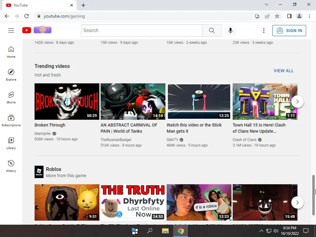Open YouTube settings three-dot menu
316x237 pixels.
[x=264, y=31]
